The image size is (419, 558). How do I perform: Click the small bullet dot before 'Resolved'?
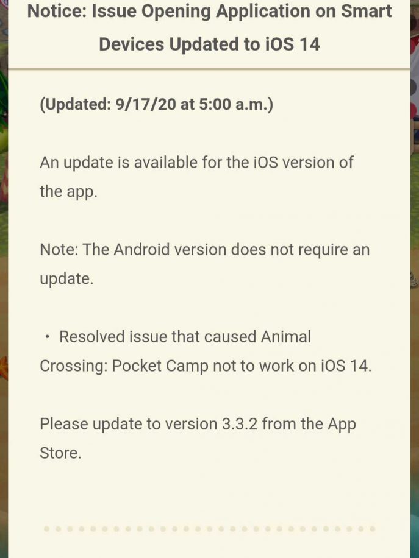(x=48, y=337)
